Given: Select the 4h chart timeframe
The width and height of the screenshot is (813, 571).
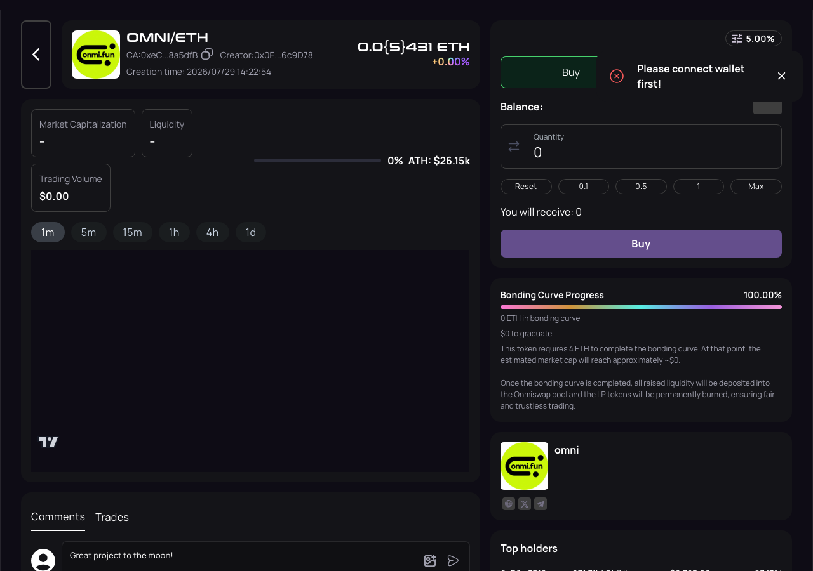Looking at the screenshot, I should 212,232.
